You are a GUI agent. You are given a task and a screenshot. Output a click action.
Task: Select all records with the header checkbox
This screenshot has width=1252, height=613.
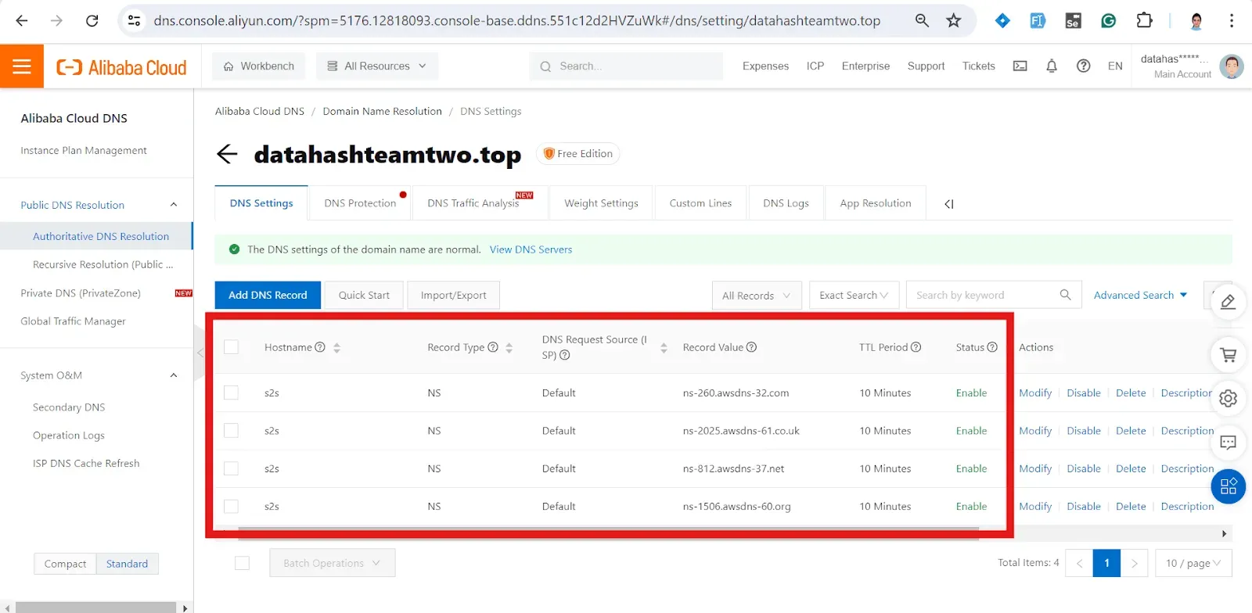[231, 347]
